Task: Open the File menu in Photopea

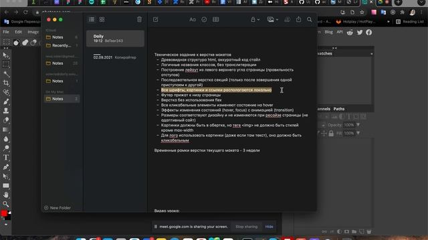Action: (6, 32)
